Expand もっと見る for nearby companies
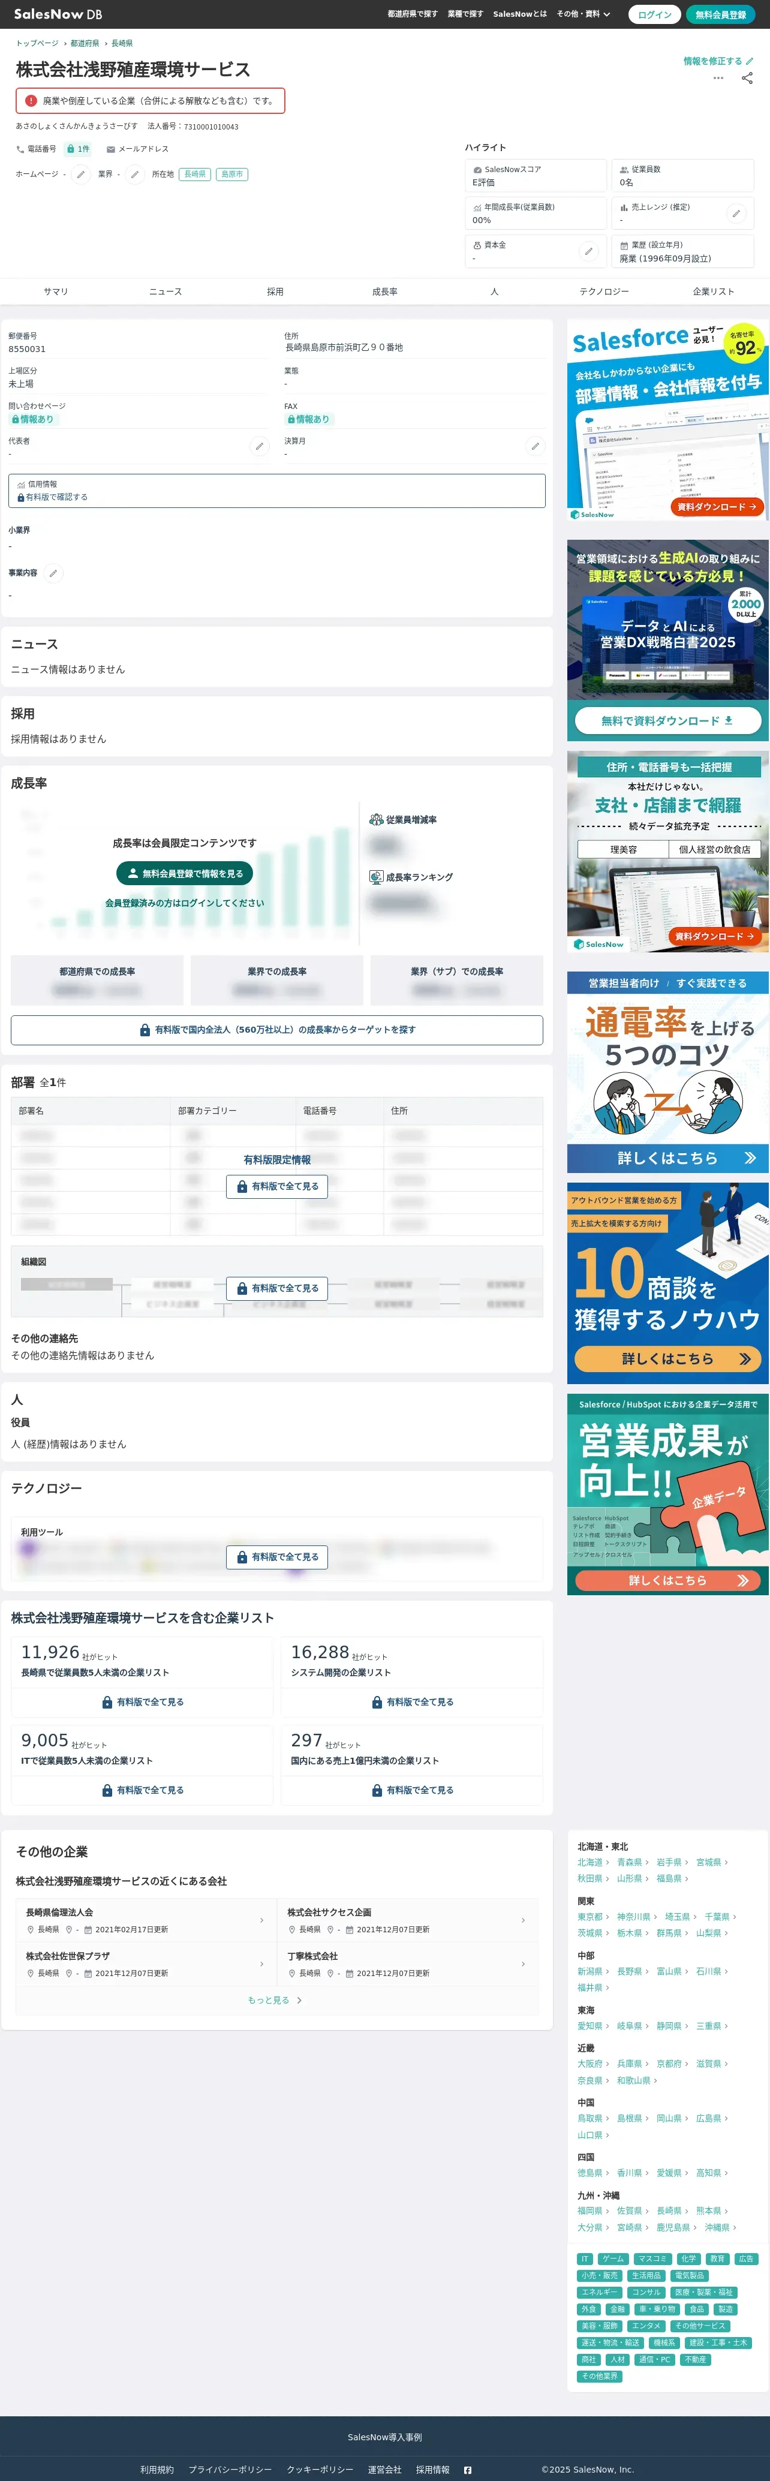Image resolution: width=770 pixels, height=2481 pixels. point(275,2001)
